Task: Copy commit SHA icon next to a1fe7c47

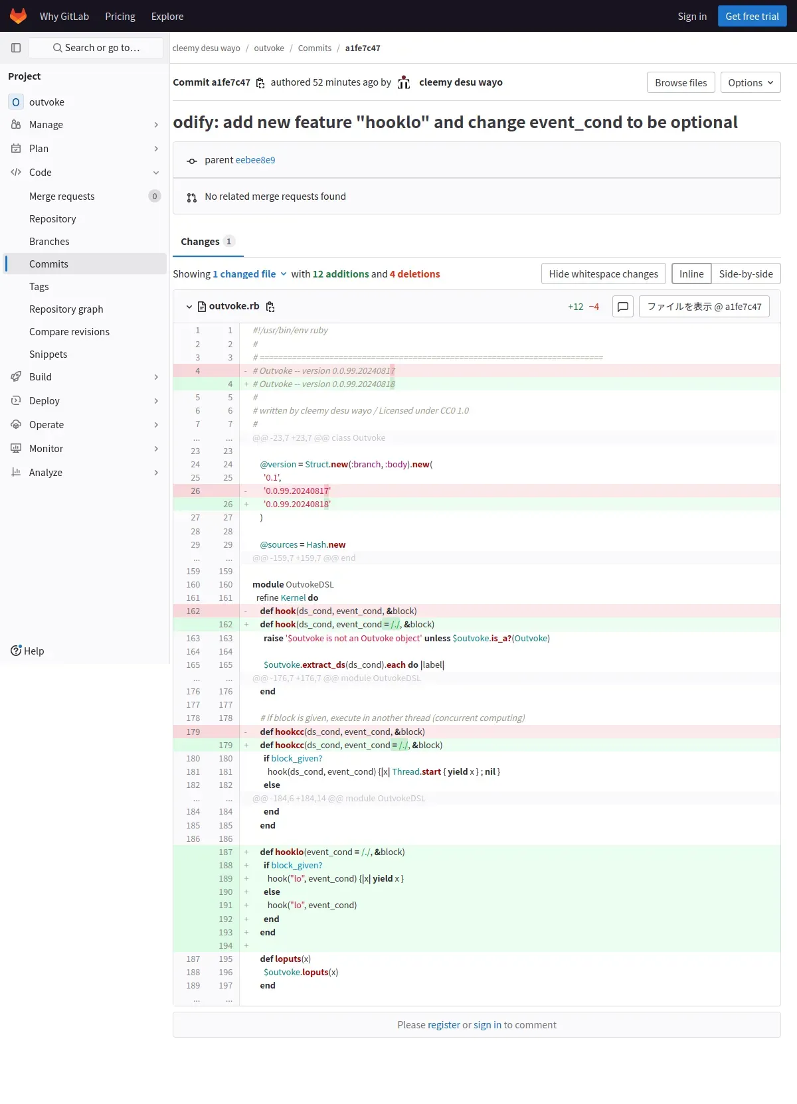Action: click(x=260, y=83)
